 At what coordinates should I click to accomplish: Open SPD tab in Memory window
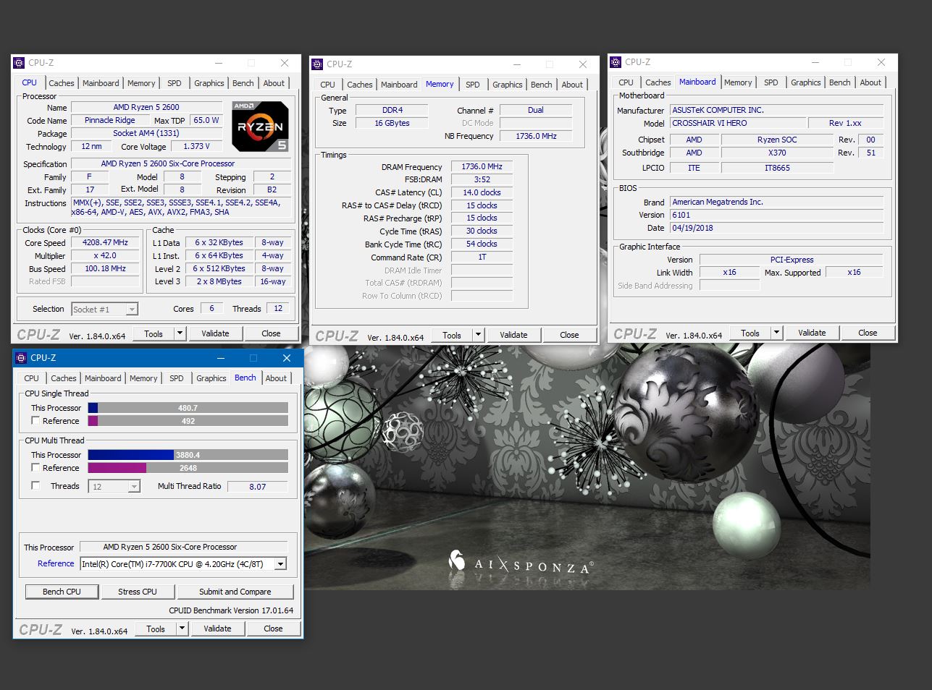[473, 85]
